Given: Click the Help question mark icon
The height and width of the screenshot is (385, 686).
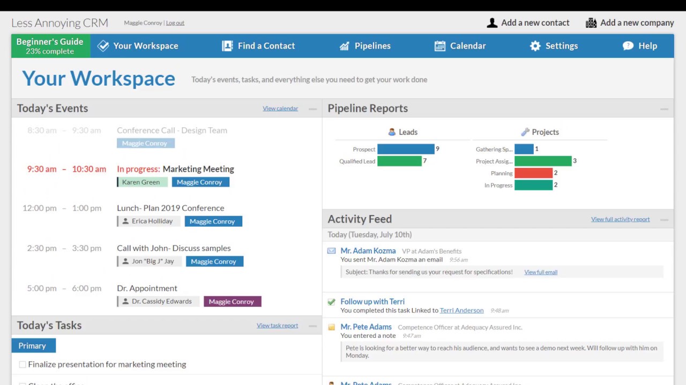Looking at the screenshot, I should pyautogui.click(x=628, y=45).
